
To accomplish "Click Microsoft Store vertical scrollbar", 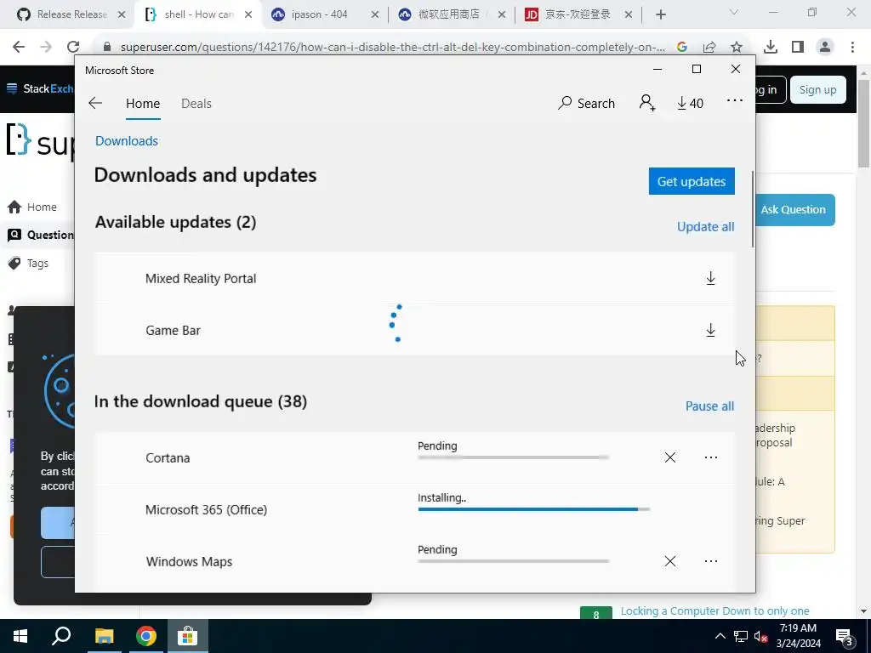I will (753, 209).
